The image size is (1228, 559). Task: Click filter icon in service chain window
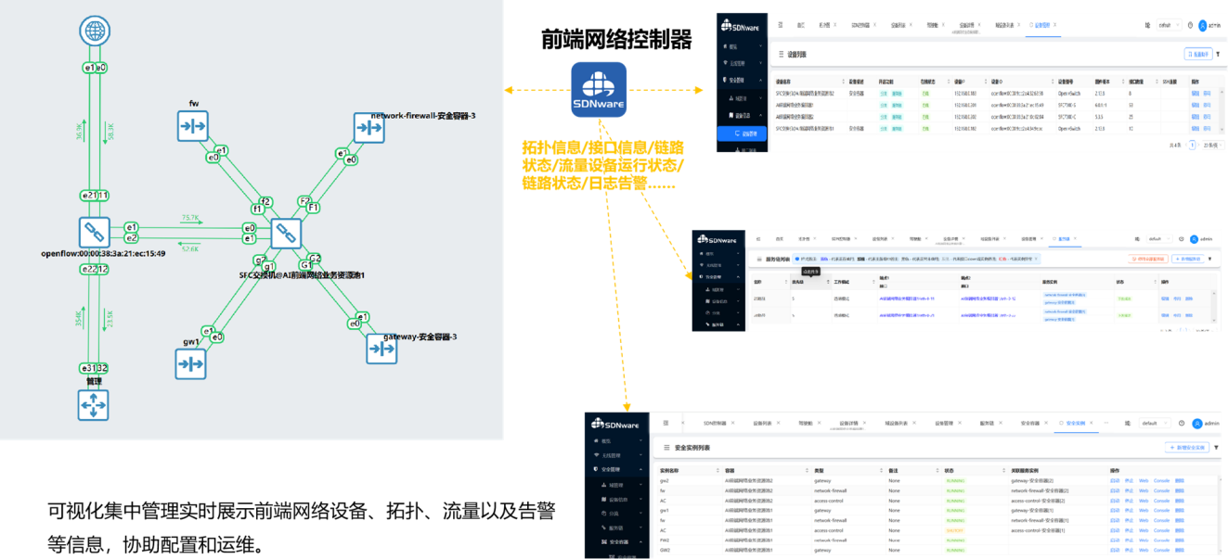click(1209, 259)
